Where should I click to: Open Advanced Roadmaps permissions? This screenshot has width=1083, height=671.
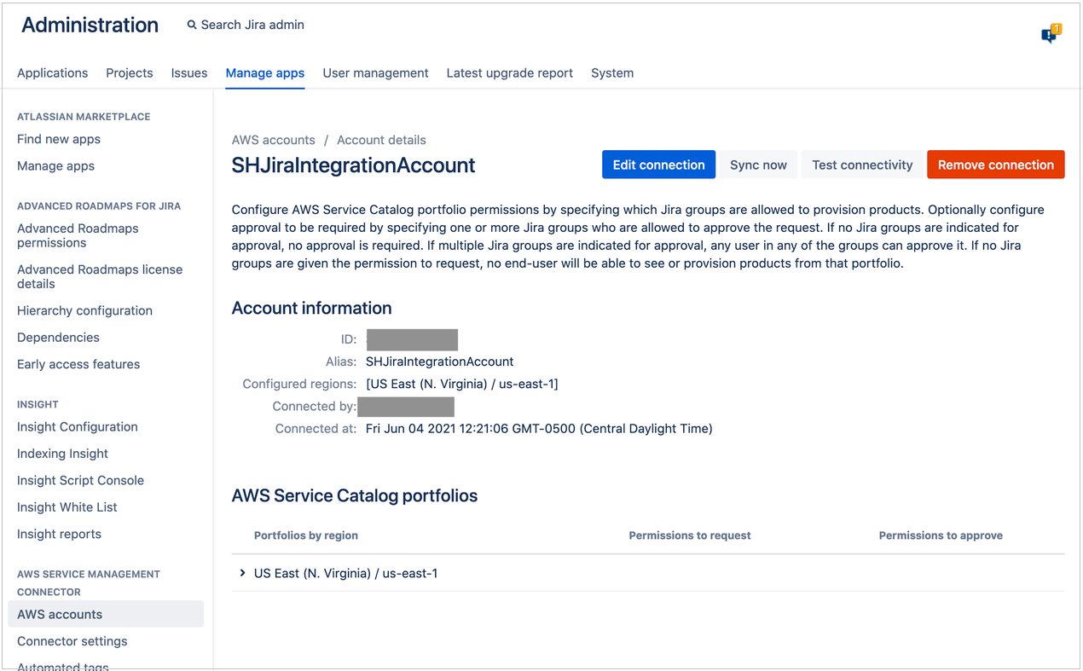coord(78,235)
